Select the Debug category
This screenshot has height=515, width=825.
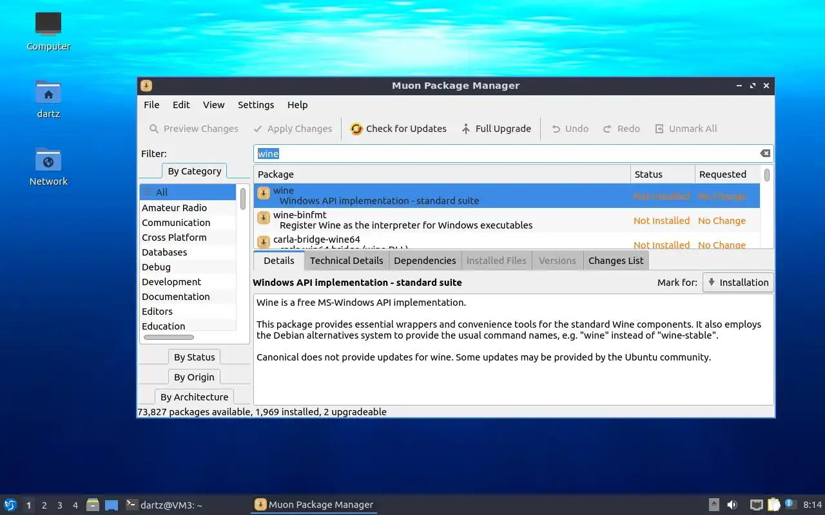[188, 267]
